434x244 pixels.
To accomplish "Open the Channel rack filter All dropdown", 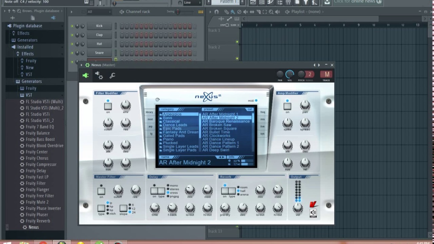I will pyautogui.click(x=98, y=12).
